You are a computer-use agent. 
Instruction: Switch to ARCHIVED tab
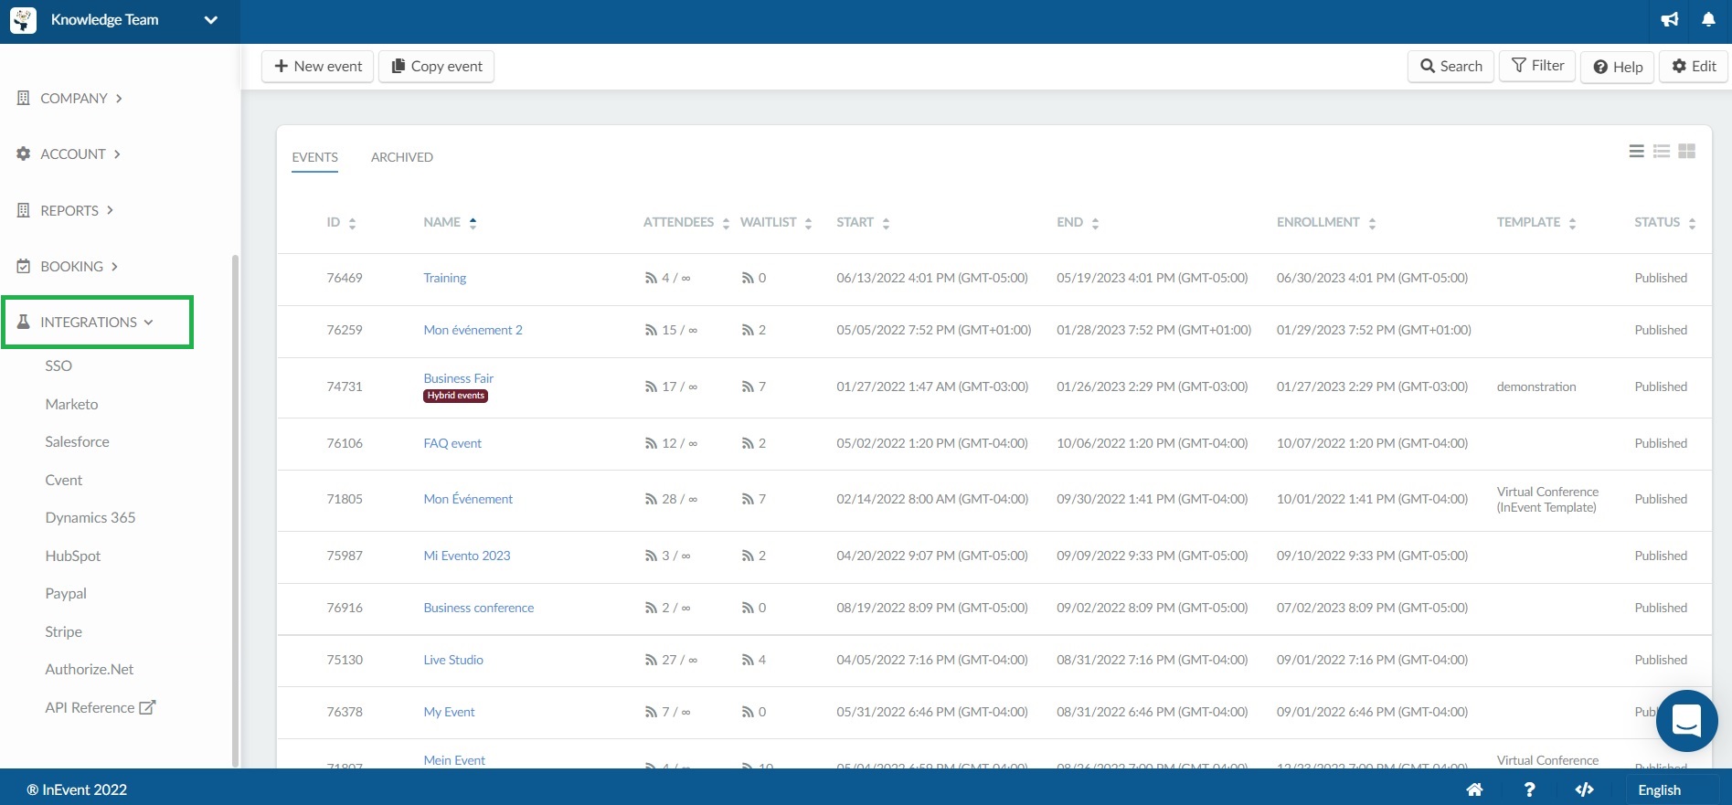pos(402,157)
